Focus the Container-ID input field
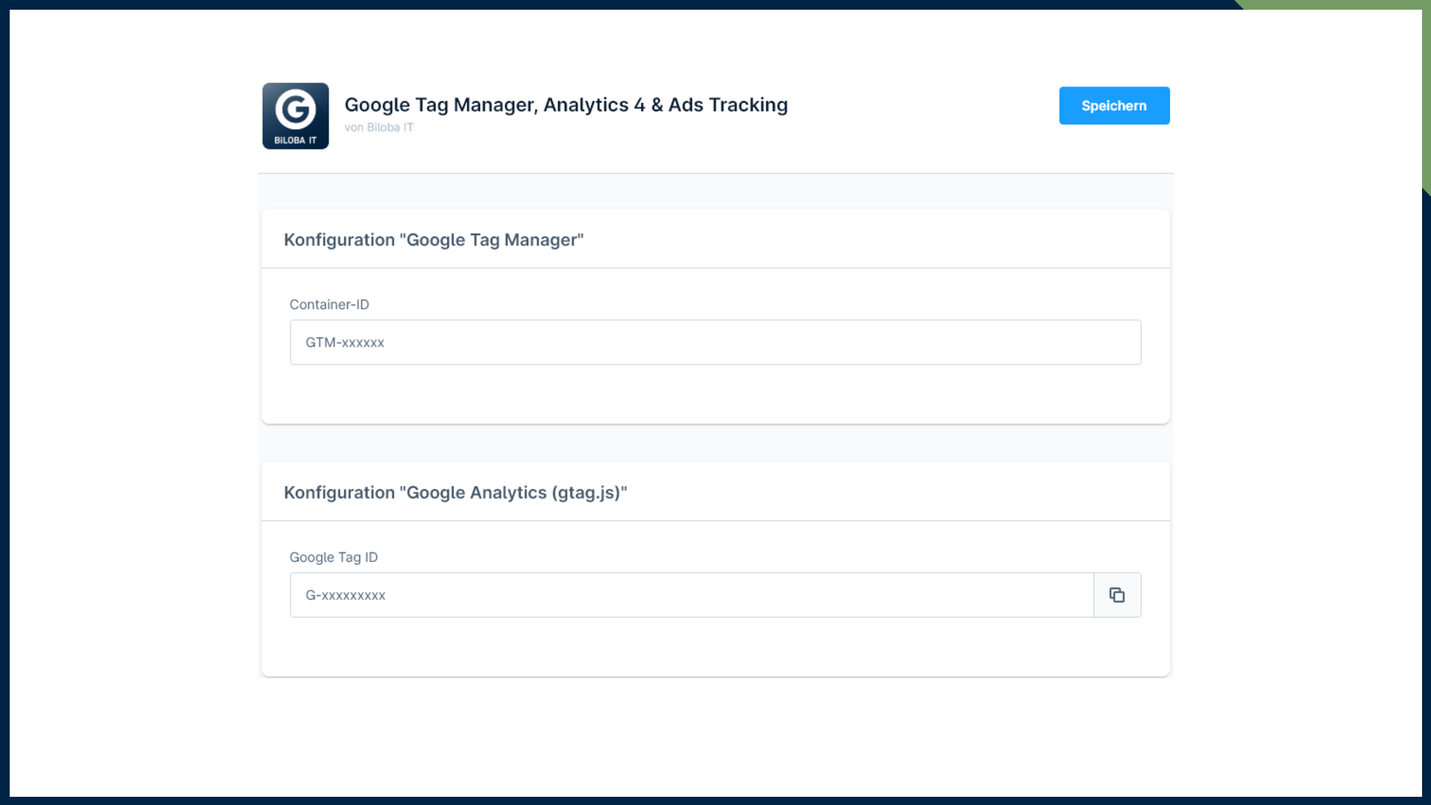The image size is (1431, 805). coord(715,342)
